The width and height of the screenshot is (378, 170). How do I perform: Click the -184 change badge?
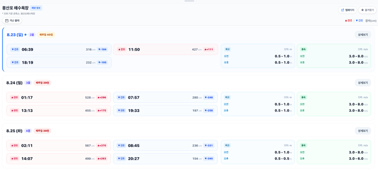pyautogui.click(x=103, y=50)
